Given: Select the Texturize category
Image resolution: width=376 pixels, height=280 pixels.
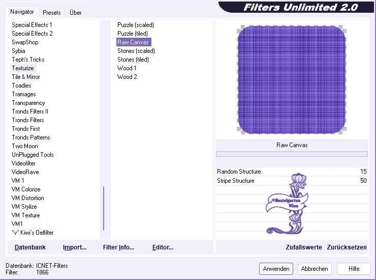Looking at the screenshot, I should [x=23, y=68].
